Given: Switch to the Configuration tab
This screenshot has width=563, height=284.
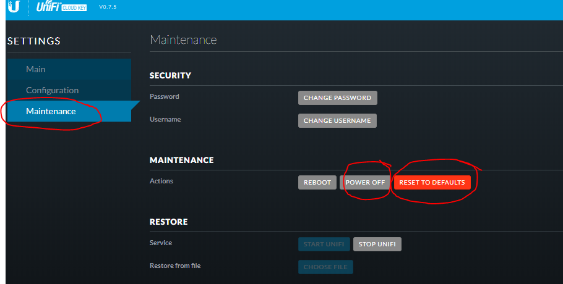Looking at the screenshot, I should click(x=52, y=90).
